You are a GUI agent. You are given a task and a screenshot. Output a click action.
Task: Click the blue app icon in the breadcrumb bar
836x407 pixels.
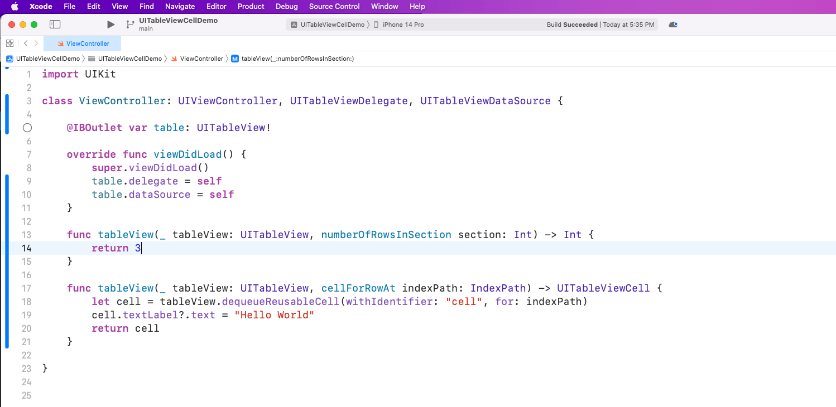click(x=9, y=59)
